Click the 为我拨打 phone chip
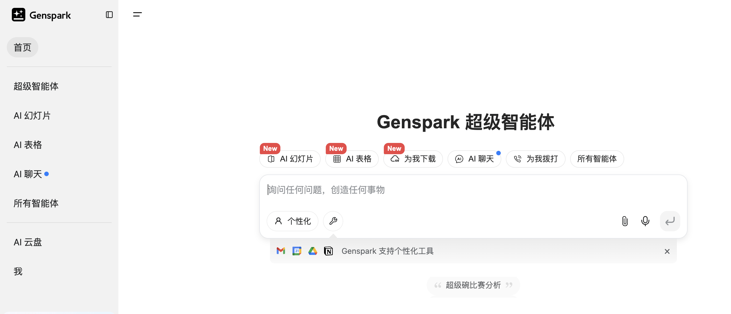This screenshot has width=731, height=314. (535, 159)
